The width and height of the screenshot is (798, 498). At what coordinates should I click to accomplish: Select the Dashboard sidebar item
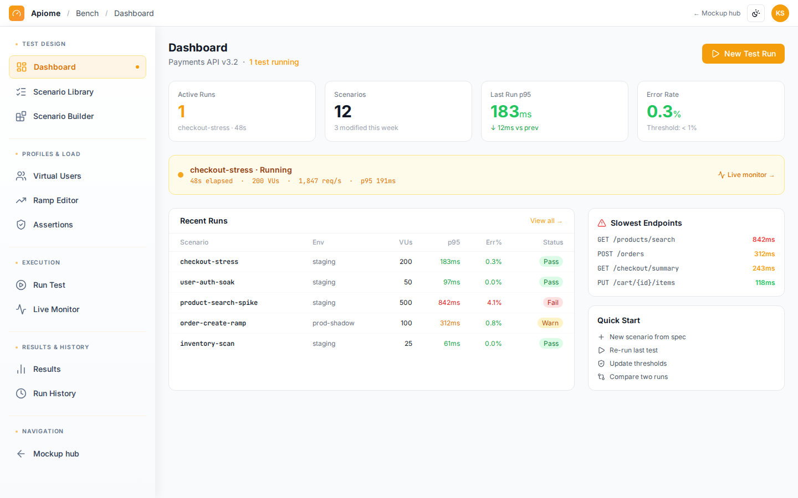click(78, 67)
